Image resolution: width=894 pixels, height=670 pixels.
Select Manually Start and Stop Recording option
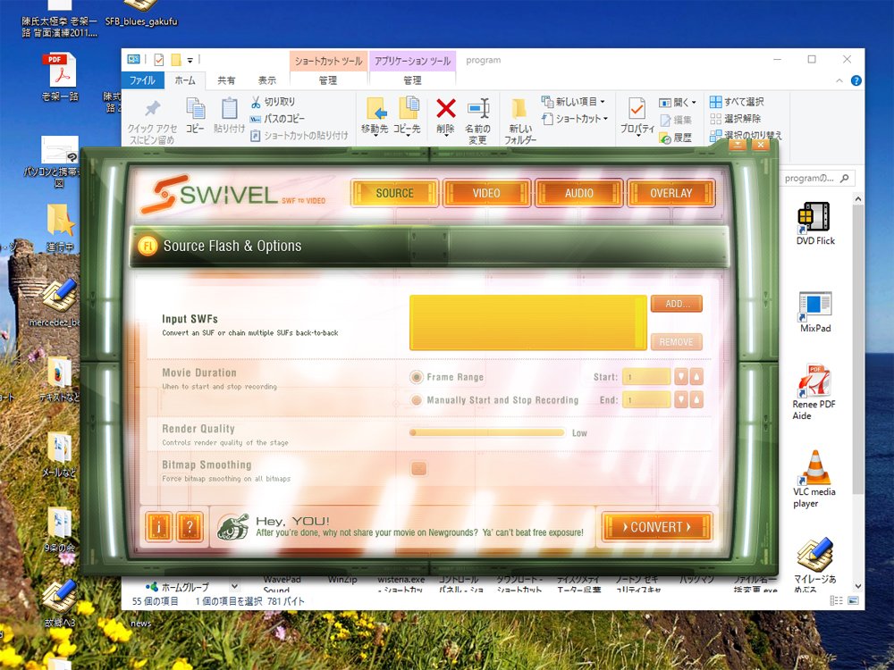click(x=417, y=400)
